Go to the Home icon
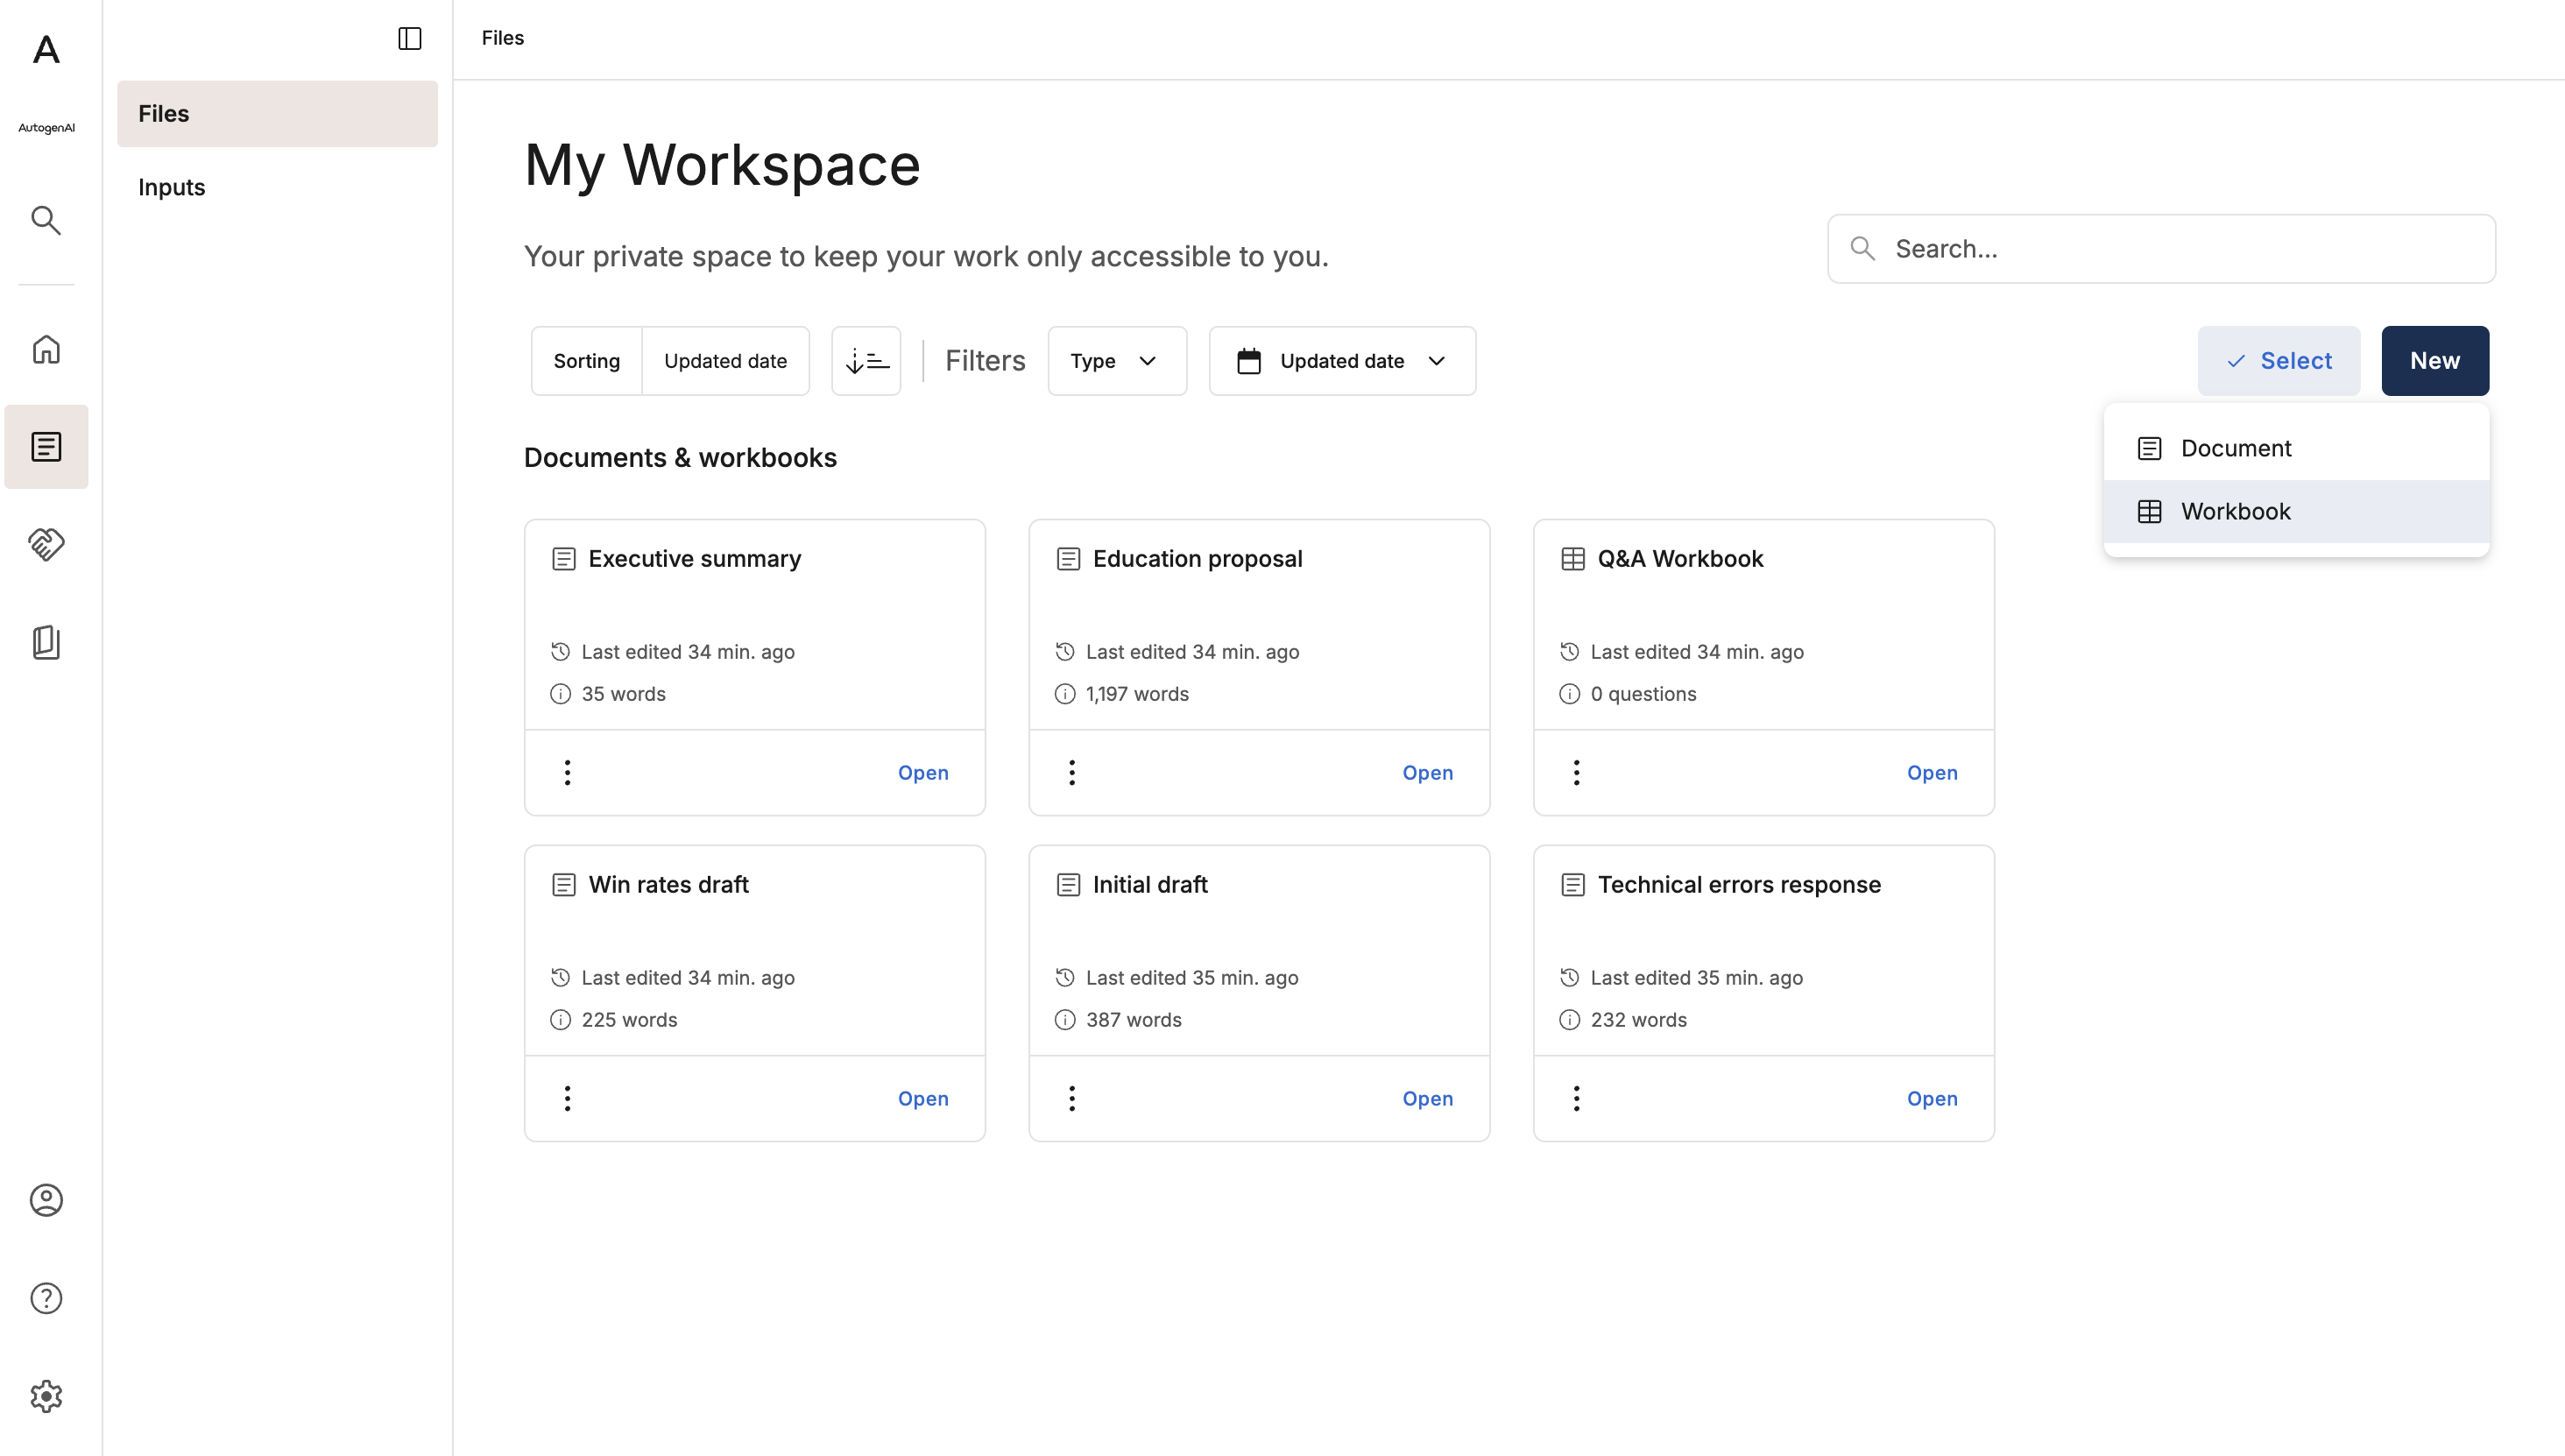Image resolution: width=2565 pixels, height=1456 pixels. click(46, 349)
